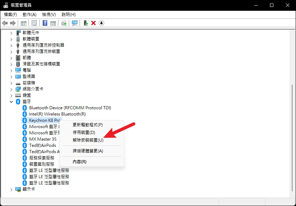Click the show/hide console tree toolbar icon

[23, 23]
